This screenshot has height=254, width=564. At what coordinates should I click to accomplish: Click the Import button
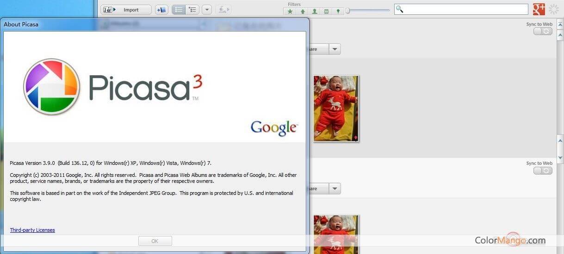126,10
